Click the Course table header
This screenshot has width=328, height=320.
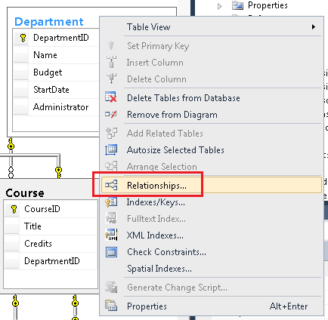pos(25,193)
